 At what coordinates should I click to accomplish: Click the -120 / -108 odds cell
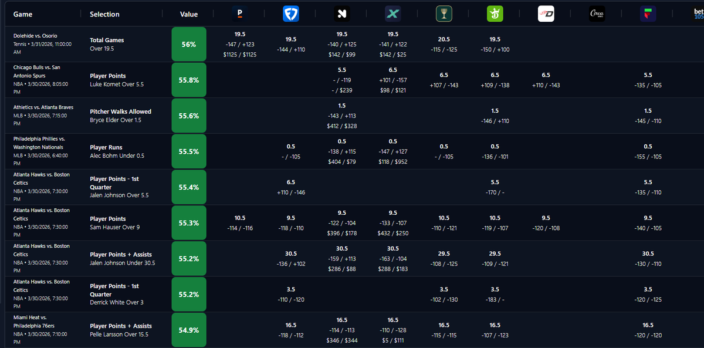click(x=546, y=228)
